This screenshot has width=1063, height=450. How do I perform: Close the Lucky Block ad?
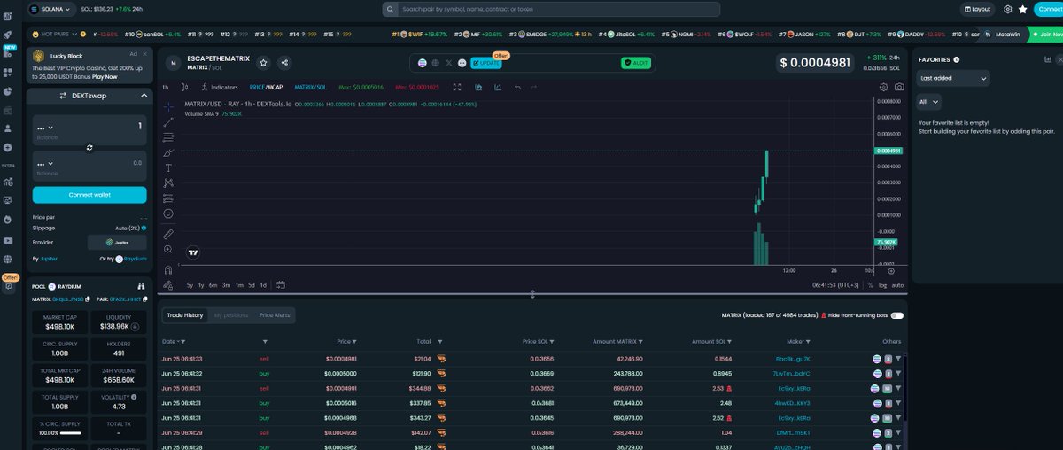point(145,55)
